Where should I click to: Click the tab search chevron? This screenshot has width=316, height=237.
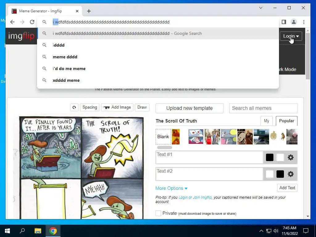[x=260, y=8]
